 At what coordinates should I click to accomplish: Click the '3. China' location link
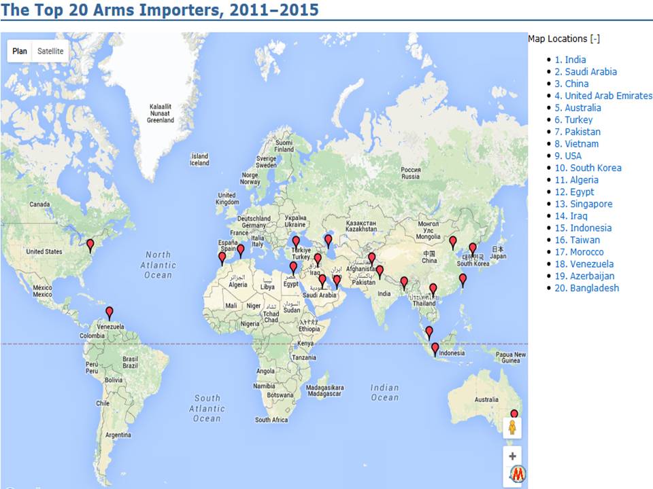[x=571, y=84]
